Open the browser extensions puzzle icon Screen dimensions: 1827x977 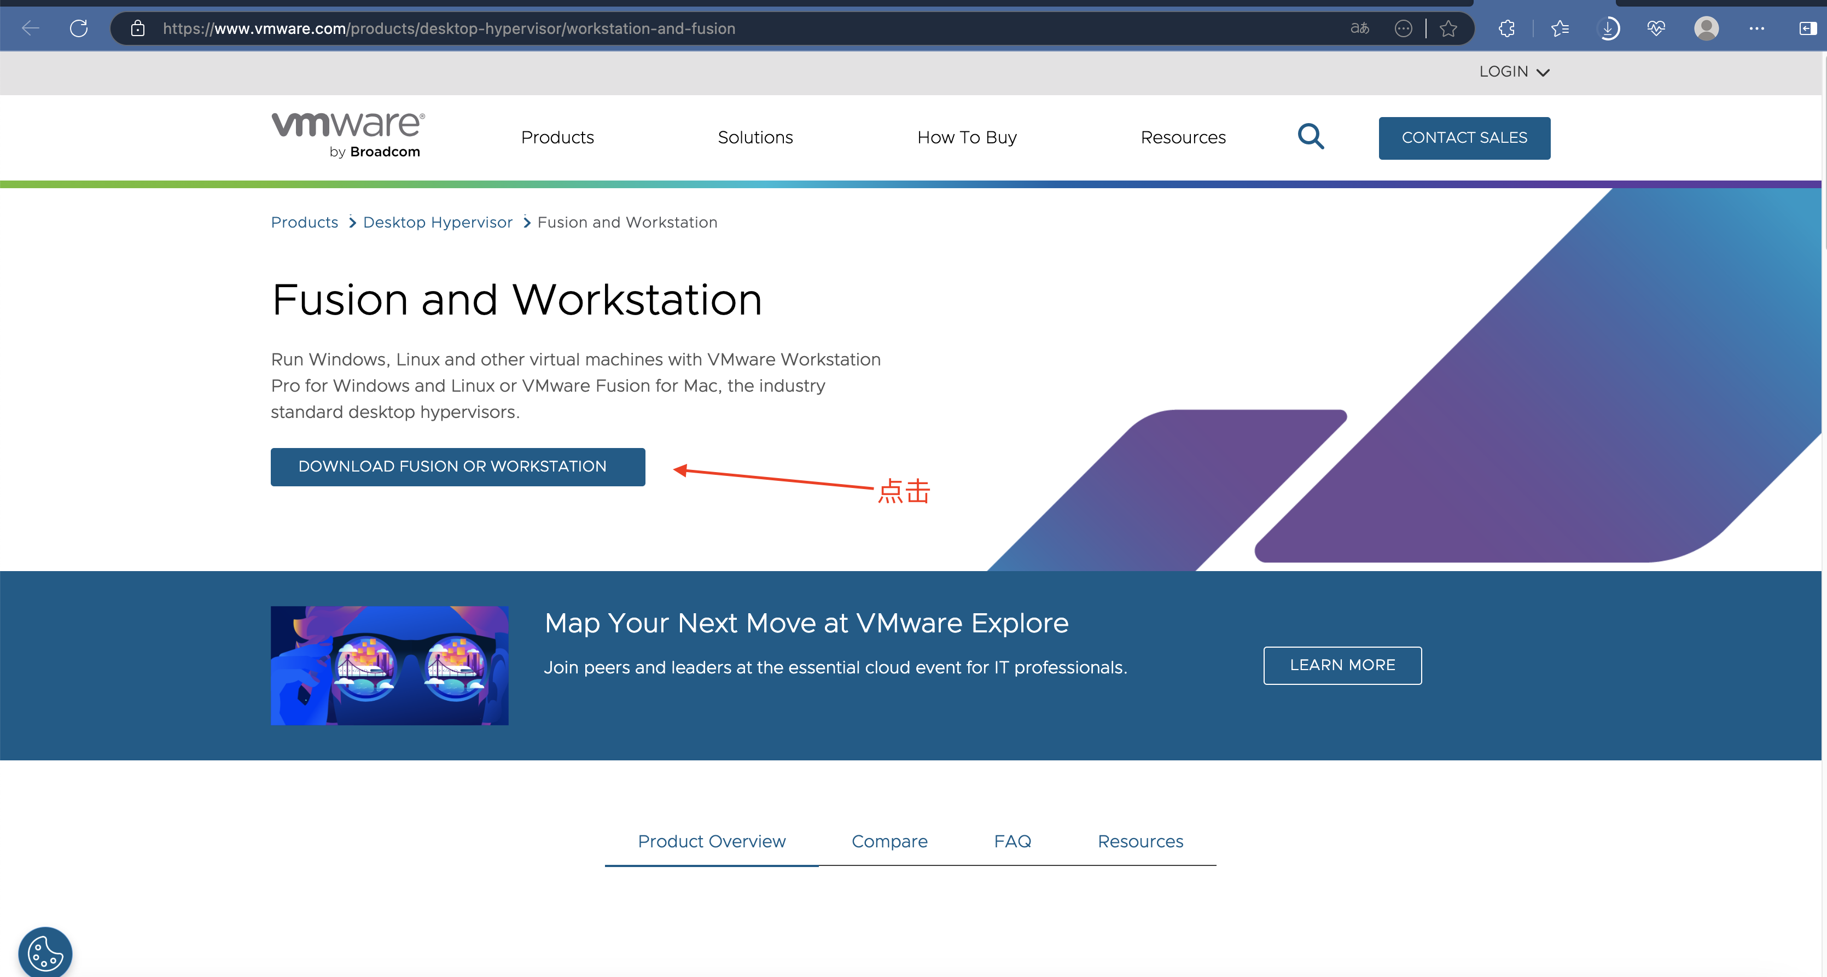(1506, 28)
